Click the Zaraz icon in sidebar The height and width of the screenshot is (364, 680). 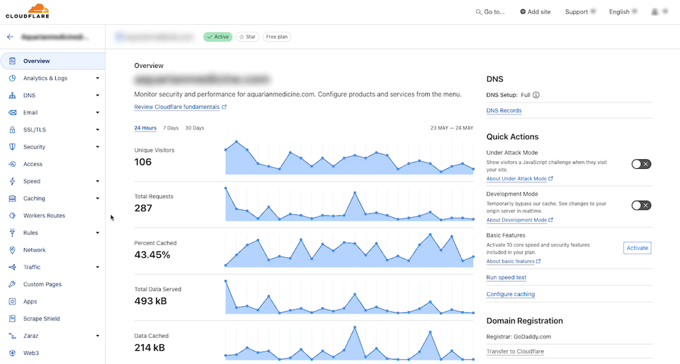click(13, 336)
